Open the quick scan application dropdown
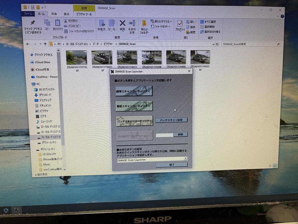This screenshot has width=298, height=224. tap(185, 158)
